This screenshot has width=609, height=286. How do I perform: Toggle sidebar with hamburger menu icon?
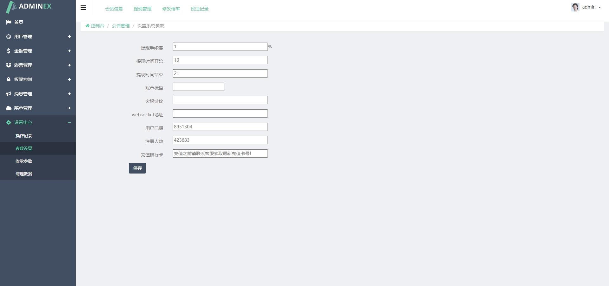(83, 8)
